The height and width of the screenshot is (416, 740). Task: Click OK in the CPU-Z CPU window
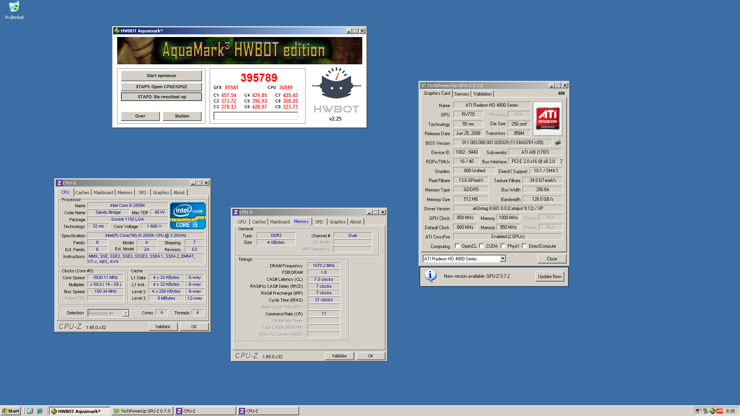click(194, 327)
